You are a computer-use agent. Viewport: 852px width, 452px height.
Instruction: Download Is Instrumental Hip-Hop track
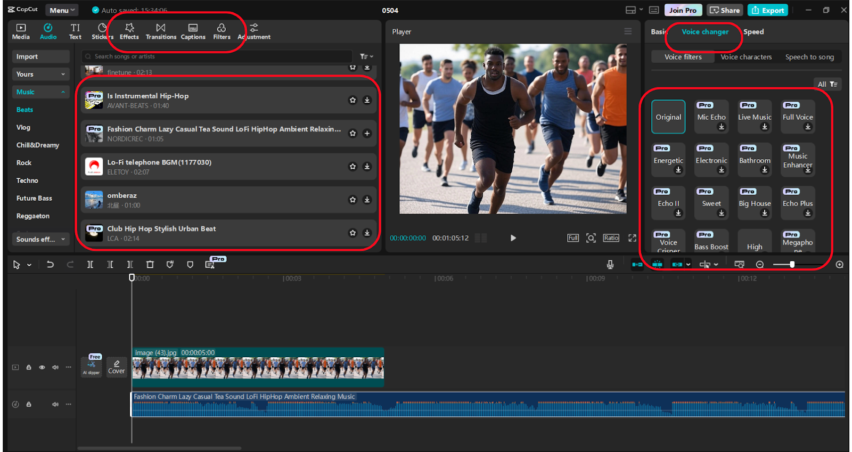click(x=367, y=100)
